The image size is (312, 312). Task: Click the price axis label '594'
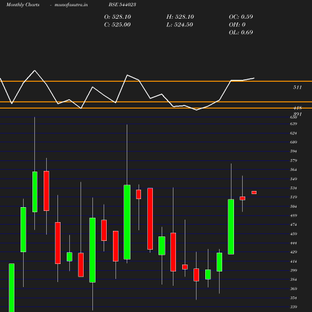coord(293,151)
